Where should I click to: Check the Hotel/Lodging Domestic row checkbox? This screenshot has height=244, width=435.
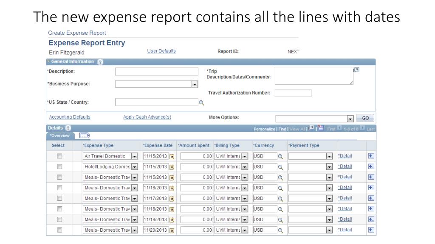coord(59,166)
